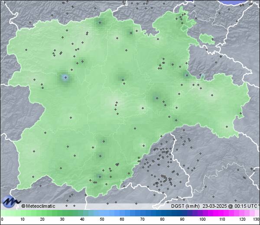Pick the medium green color above scale 30
Viewport: 260px width, 225px height.
click(x=62, y=213)
